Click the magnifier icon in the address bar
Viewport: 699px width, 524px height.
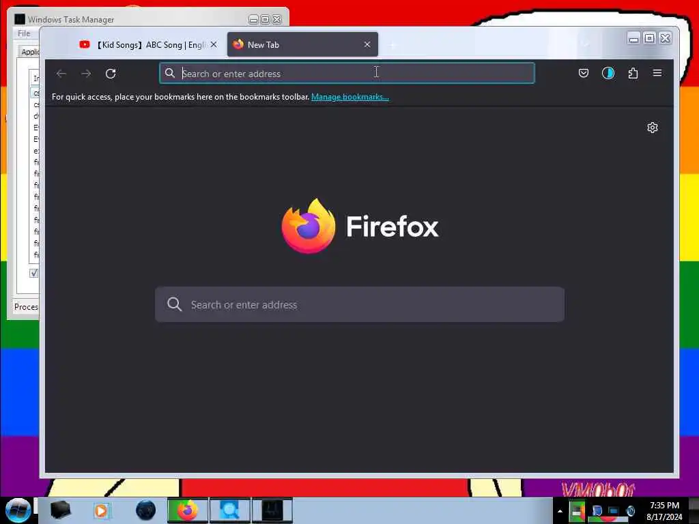click(x=170, y=73)
